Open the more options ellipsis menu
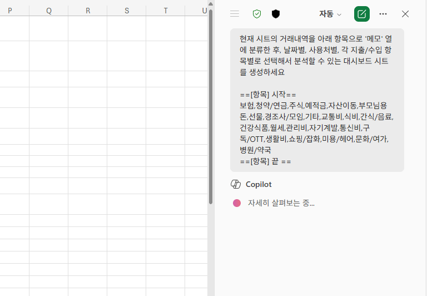 (383, 14)
